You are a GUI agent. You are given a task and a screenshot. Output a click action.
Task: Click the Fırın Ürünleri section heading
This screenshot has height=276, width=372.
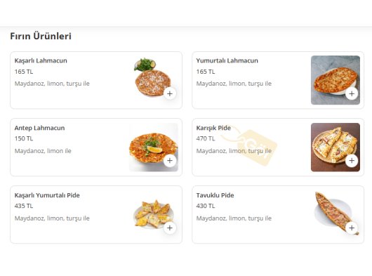(x=41, y=36)
